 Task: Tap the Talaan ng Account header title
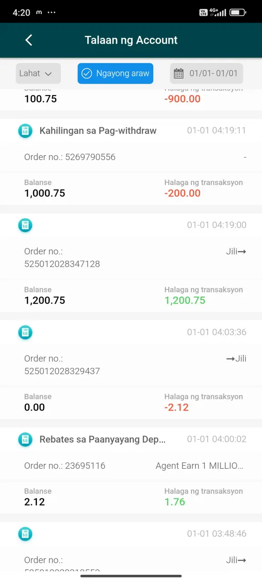[131, 40]
